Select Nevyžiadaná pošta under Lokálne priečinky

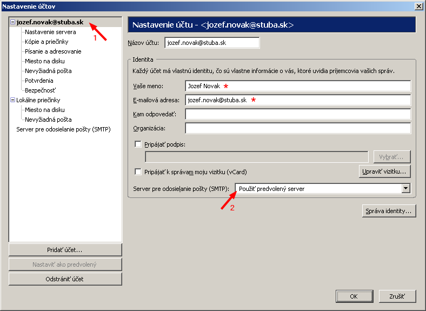[x=48, y=120]
